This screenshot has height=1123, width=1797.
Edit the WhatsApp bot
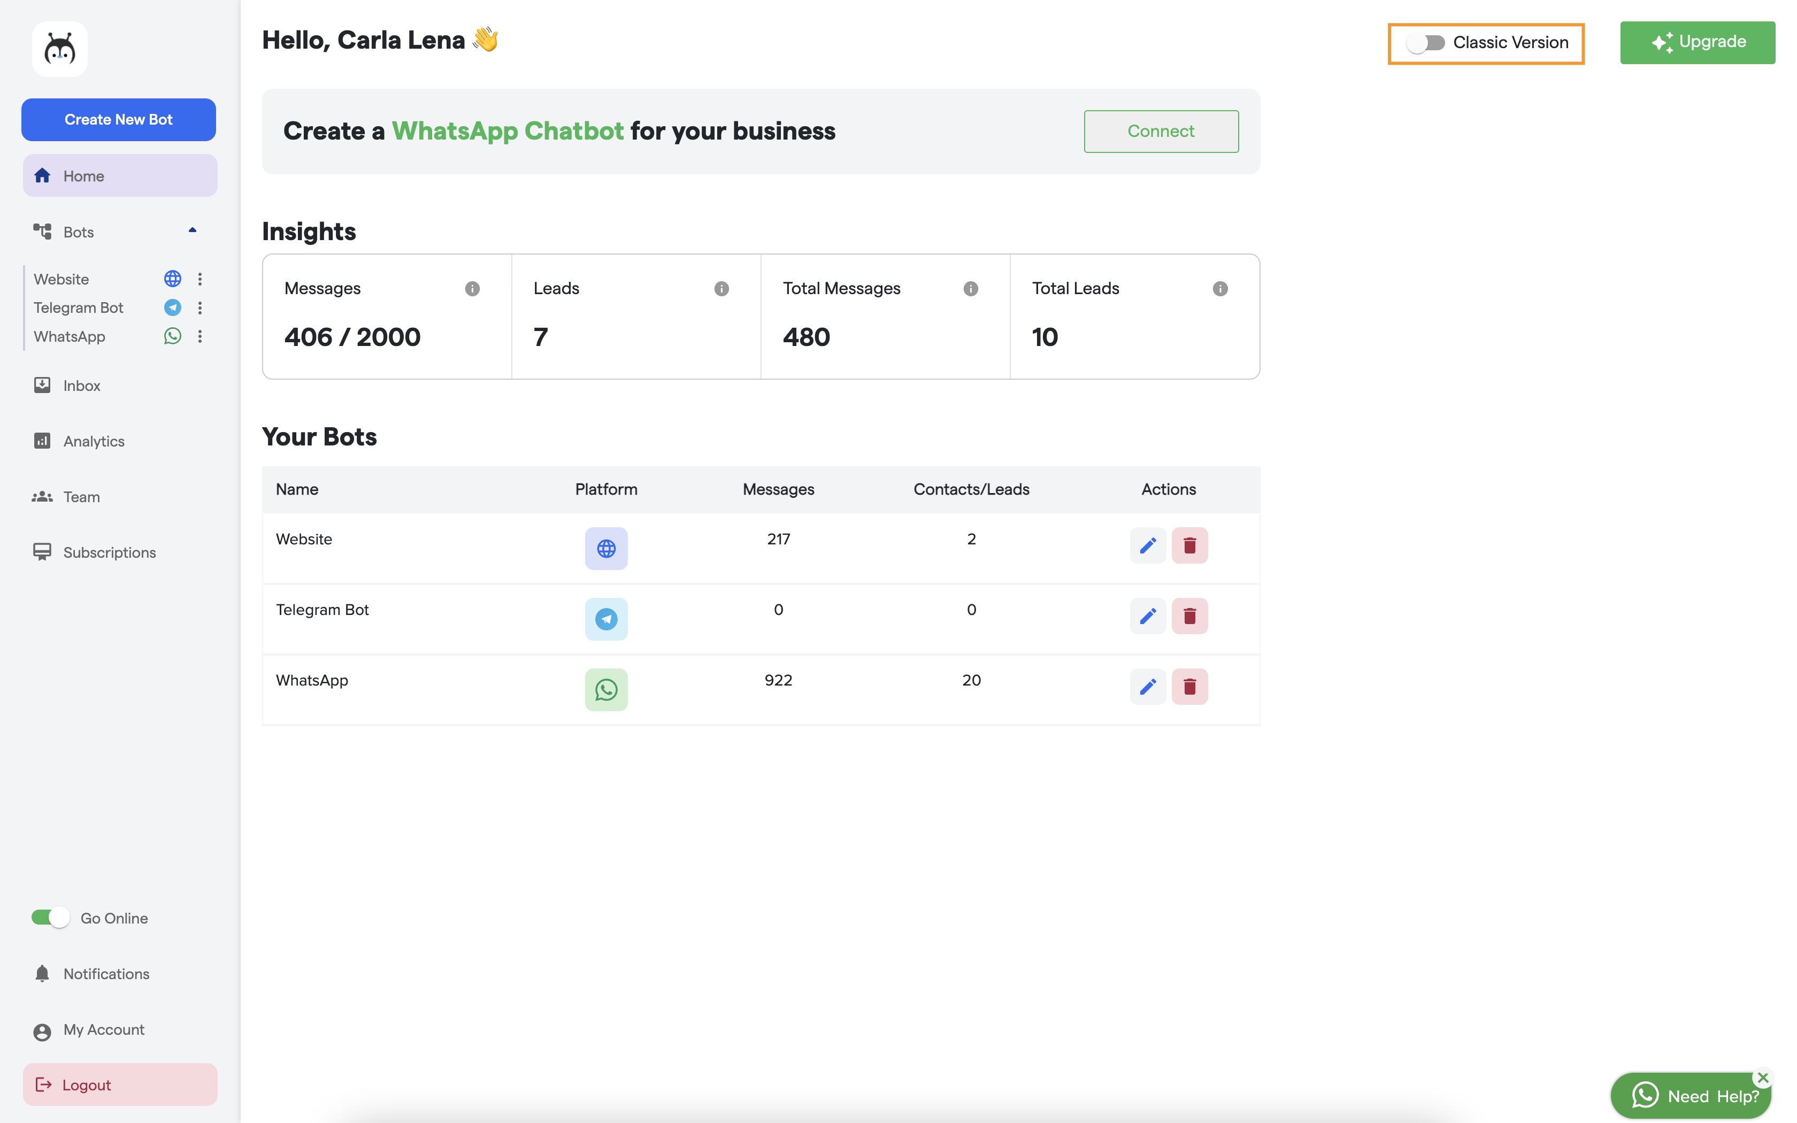pos(1147,686)
